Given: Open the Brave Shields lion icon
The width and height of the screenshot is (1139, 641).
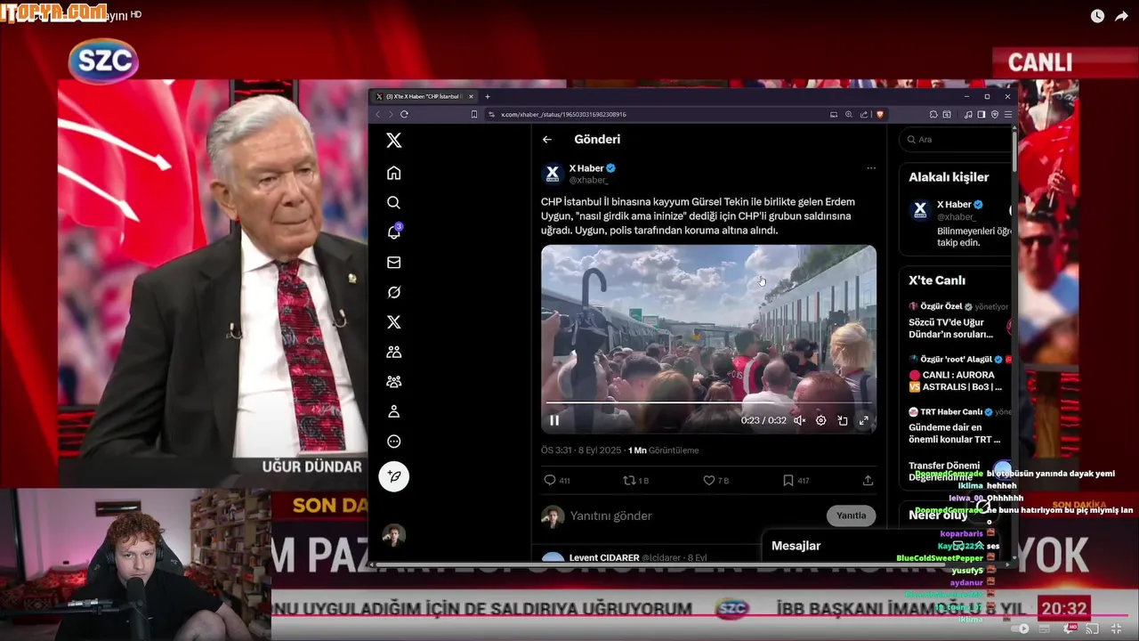Looking at the screenshot, I should pos(880,114).
